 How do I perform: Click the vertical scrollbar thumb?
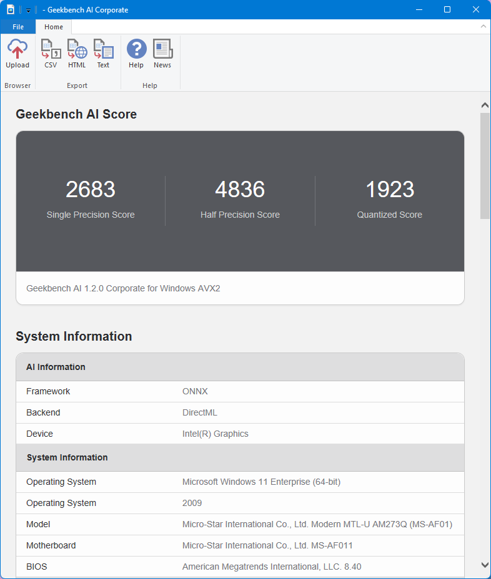coord(485,165)
